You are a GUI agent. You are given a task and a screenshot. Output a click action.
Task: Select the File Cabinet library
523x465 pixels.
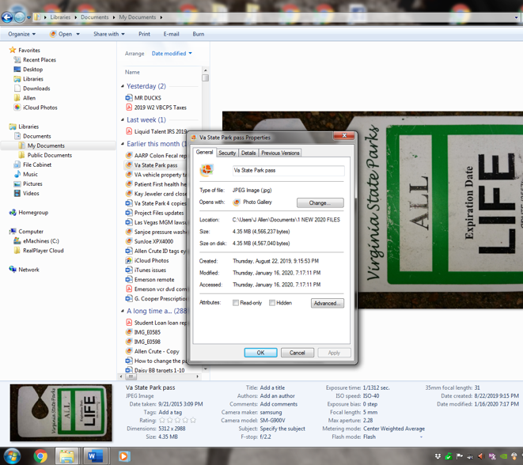[x=37, y=164]
